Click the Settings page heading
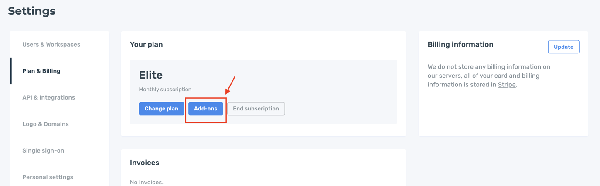The width and height of the screenshot is (600, 186). [32, 11]
